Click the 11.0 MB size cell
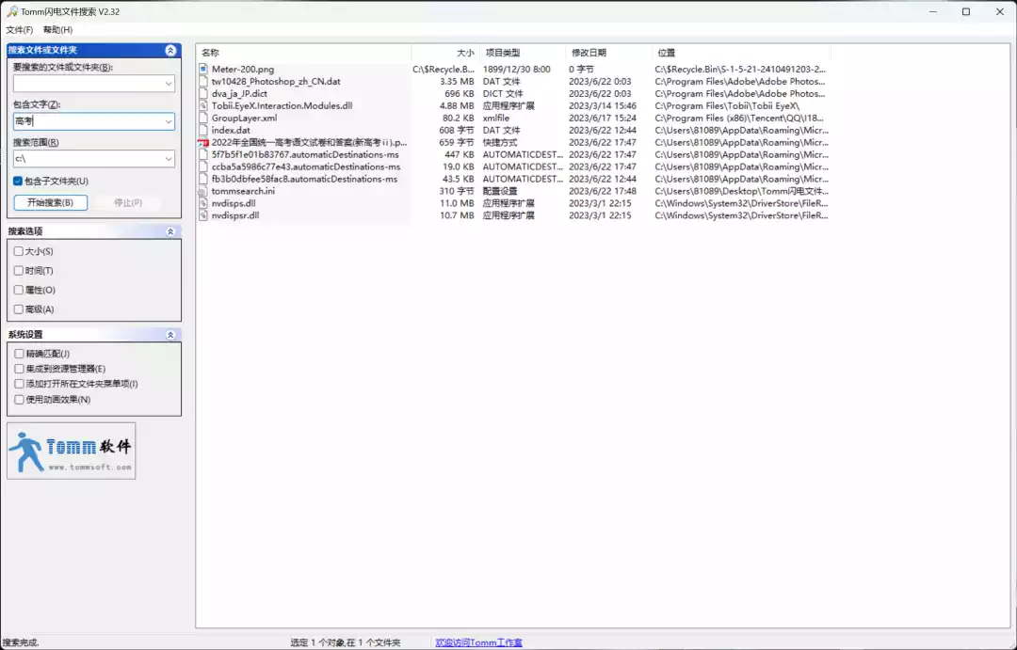The width and height of the screenshot is (1017, 650). click(457, 203)
